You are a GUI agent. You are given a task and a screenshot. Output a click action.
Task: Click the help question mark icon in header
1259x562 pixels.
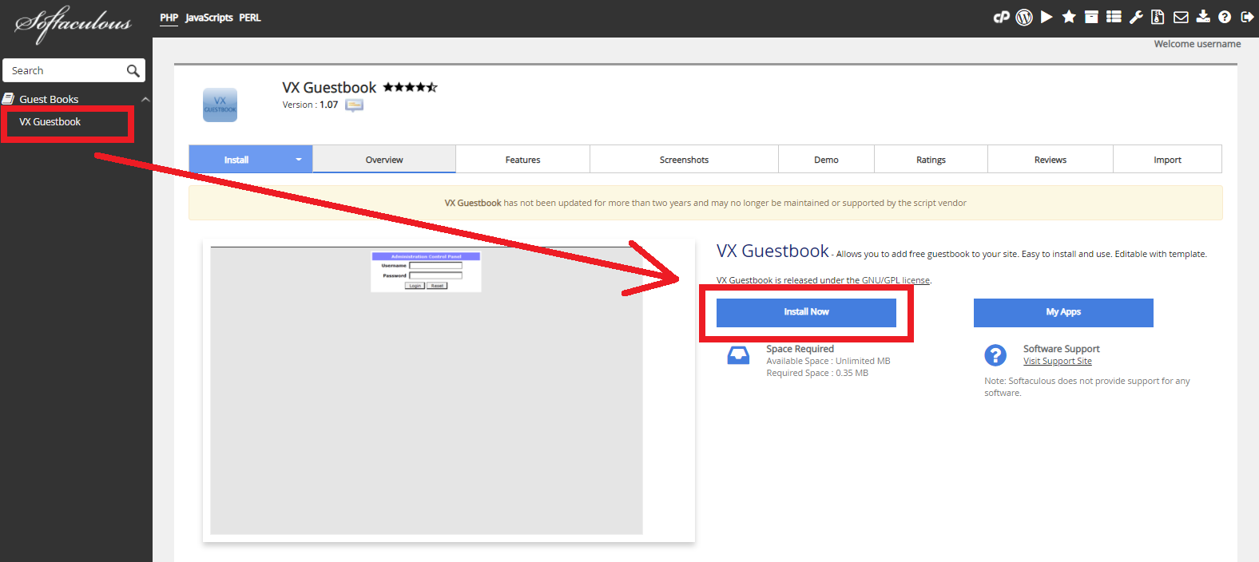tap(1225, 17)
